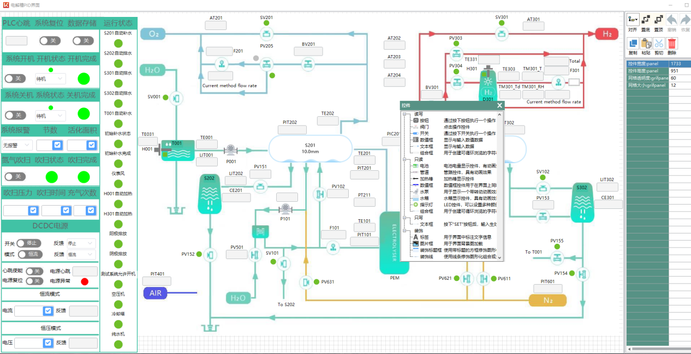Click the P001 pump icon
The height and width of the screenshot is (354, 691).
coord(231,150)
